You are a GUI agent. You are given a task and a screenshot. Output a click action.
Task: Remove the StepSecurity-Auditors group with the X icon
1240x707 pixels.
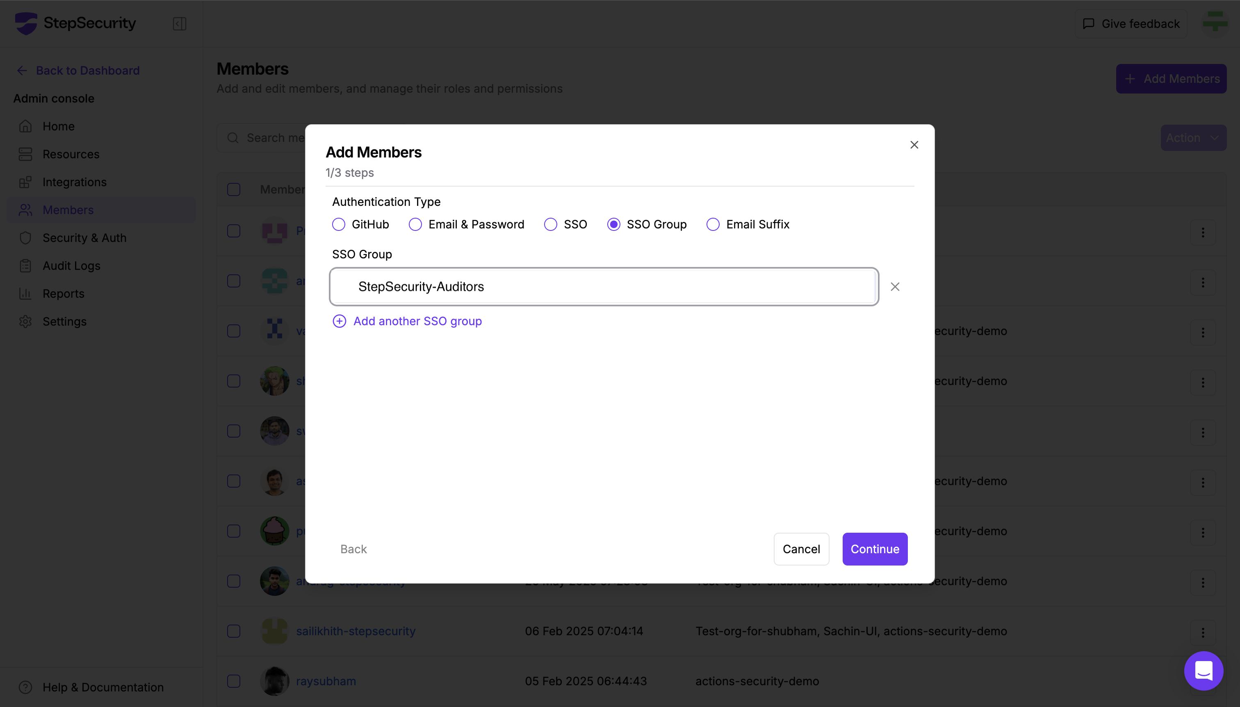895,287
